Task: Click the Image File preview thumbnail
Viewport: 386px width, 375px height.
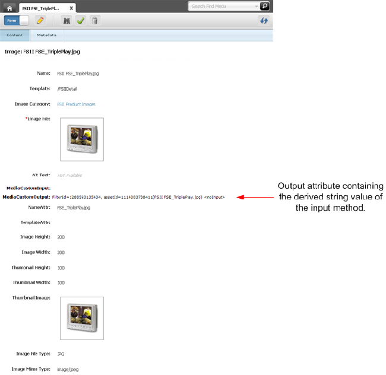Action: point(82,139)
